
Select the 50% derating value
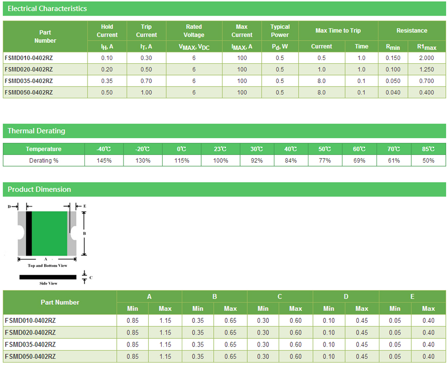428,161
